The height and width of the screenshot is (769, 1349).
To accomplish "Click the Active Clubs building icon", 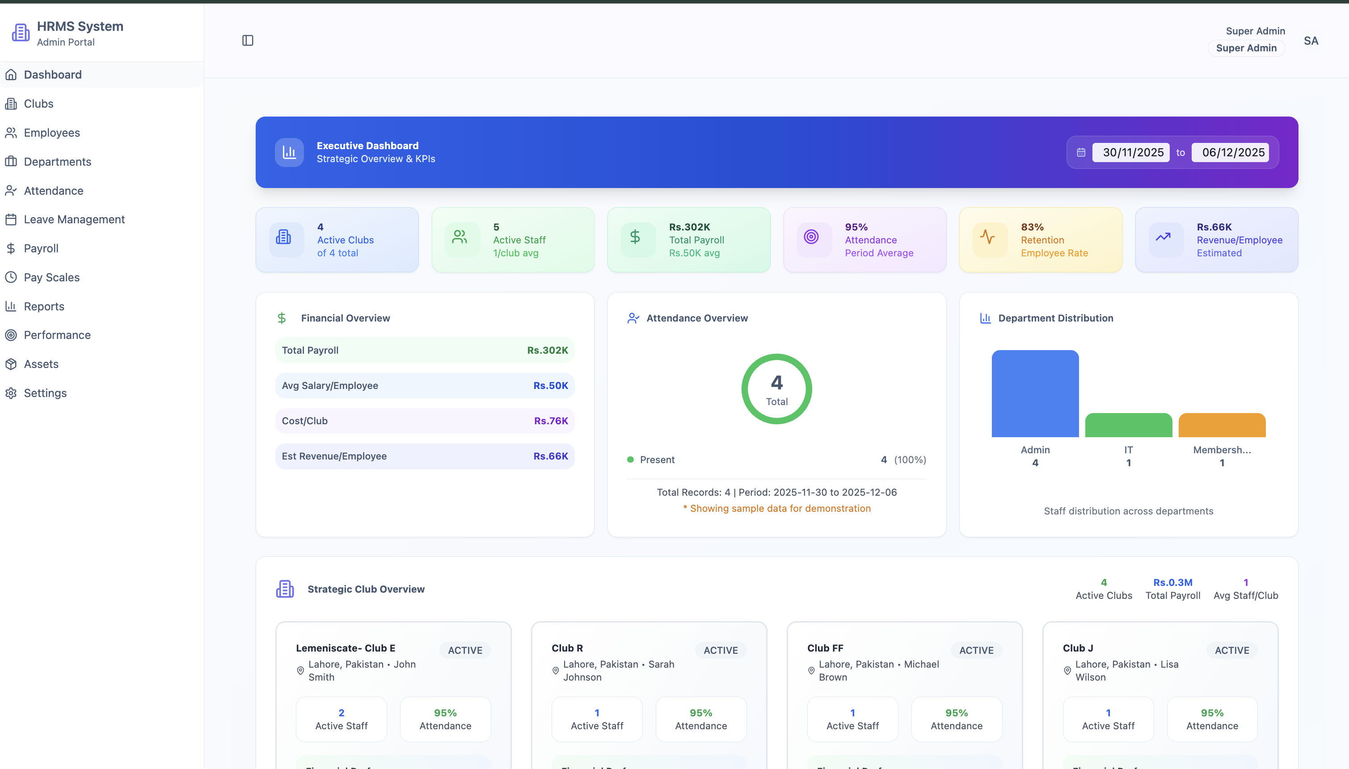I will (x=283, y=237).
